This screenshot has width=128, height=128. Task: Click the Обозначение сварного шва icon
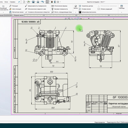pyautogui.click(x=26, y=9)
